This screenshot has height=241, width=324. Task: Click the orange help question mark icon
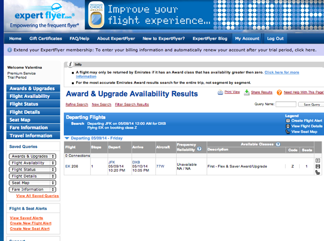point(279,92)
